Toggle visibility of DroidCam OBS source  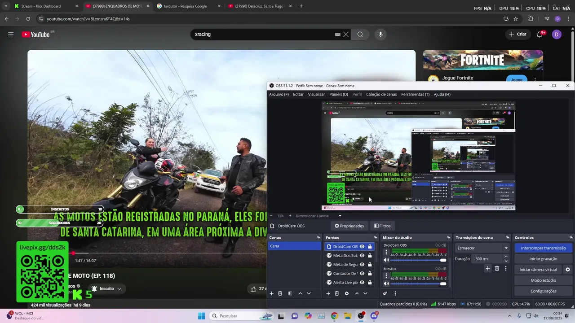(x=362, y=246)
